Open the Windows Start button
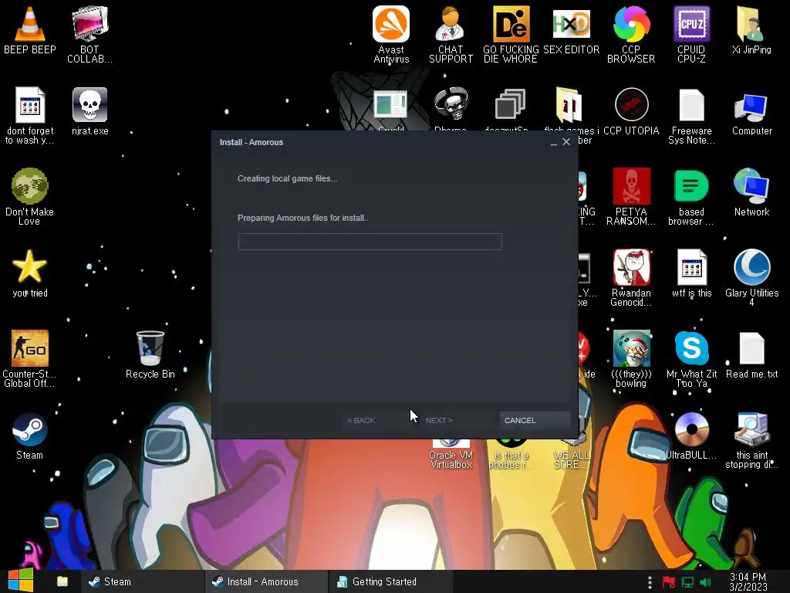This screenshot has width=790, height=593. [x=21, y=581]
